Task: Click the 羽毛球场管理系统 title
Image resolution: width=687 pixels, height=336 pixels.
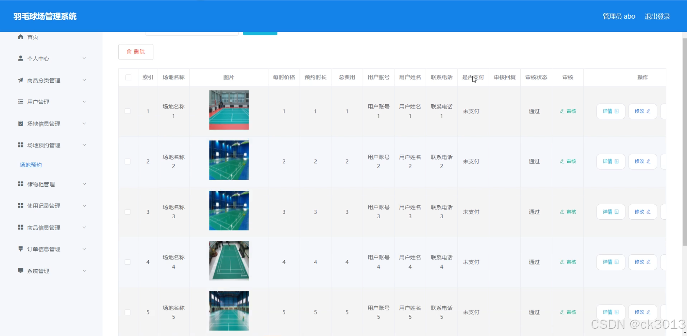Action: coord(45,16)
